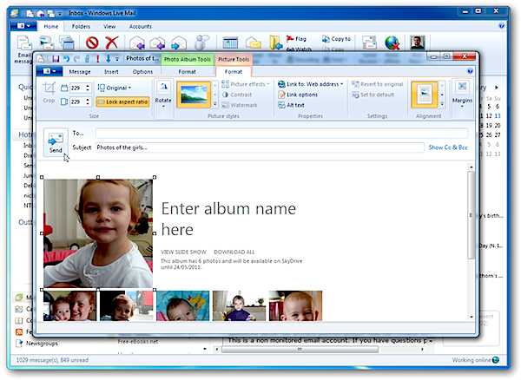This screenshot has width=521, height=380.
Task: Click the Add to calendar icon
Action: 230,43
